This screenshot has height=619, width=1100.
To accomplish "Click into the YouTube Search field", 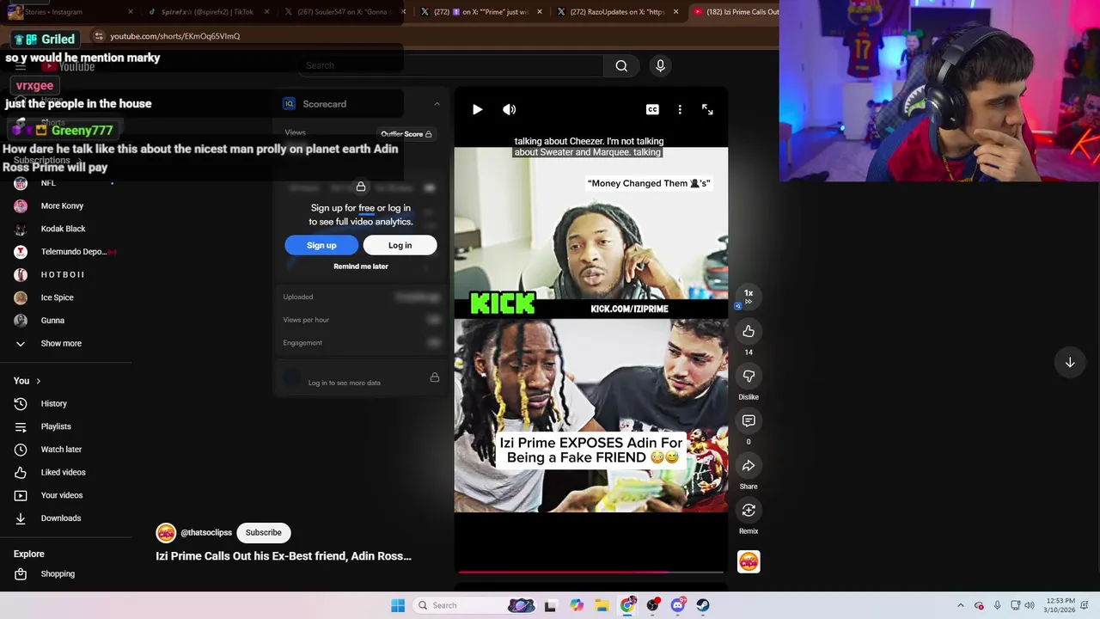I will point(450,65).
